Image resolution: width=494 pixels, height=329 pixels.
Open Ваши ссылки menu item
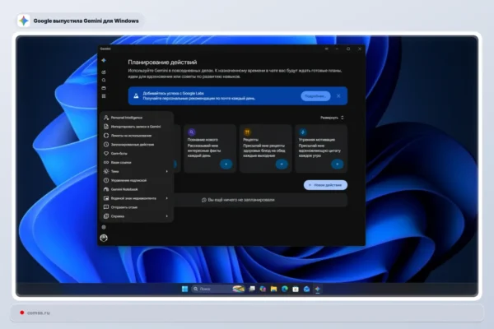(137, 163)
